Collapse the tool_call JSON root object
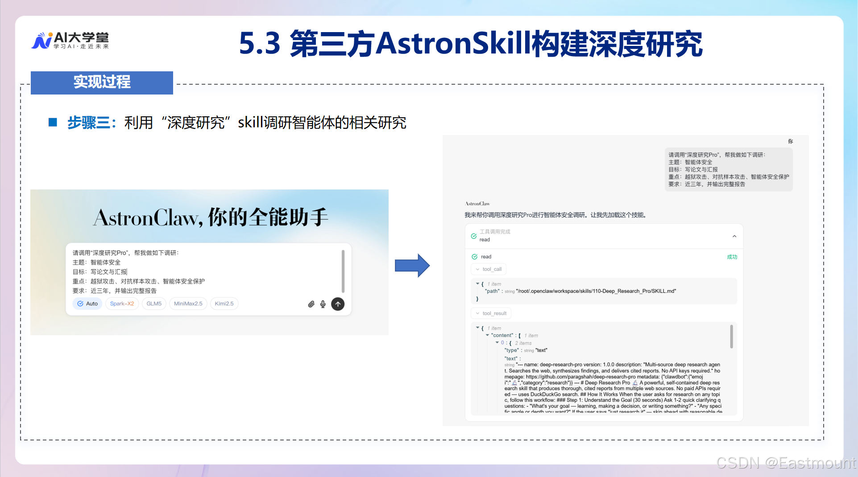The image size is (858, 477). point(477,284)
